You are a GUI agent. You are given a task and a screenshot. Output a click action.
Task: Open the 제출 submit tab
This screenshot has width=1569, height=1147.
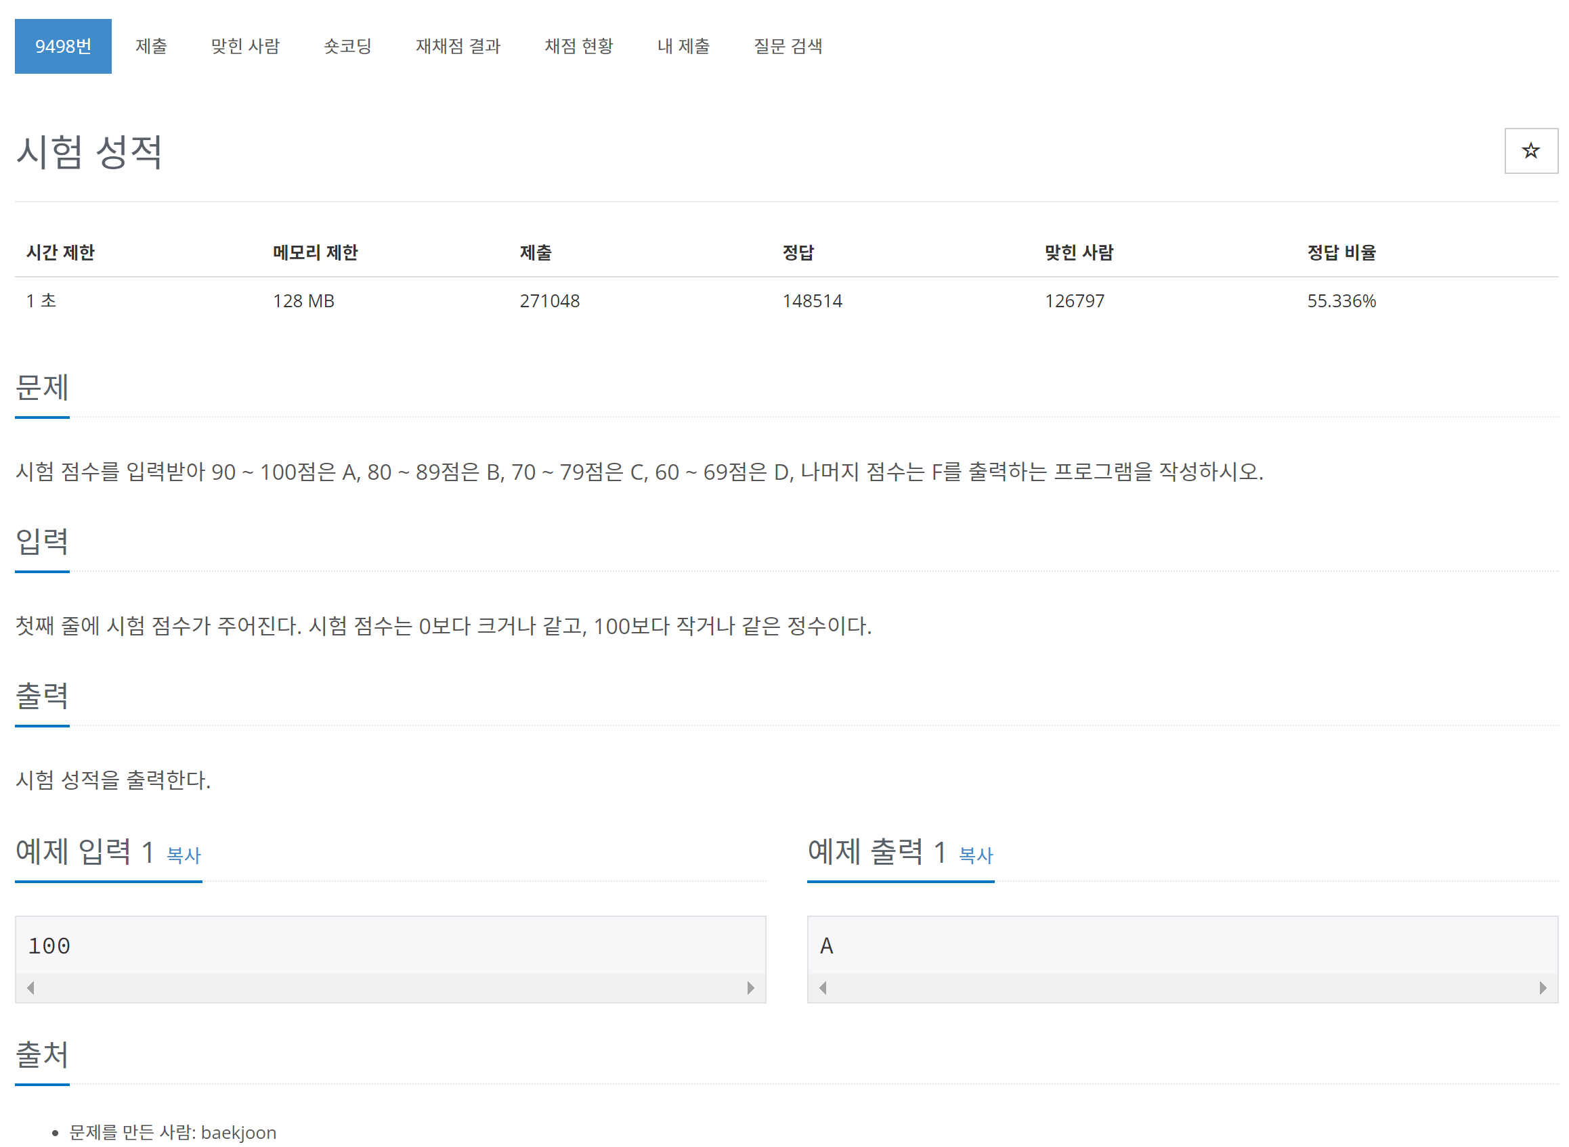click(x=151, y=47)
